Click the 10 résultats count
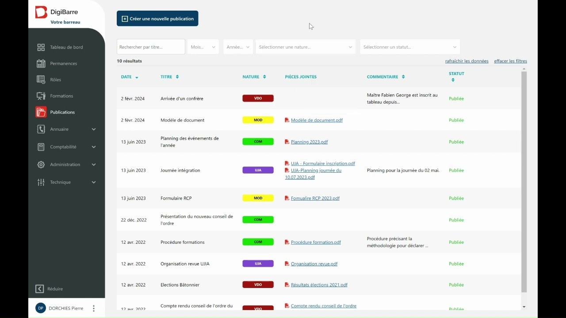The image size is (566, 318). [x=129, y=61]
